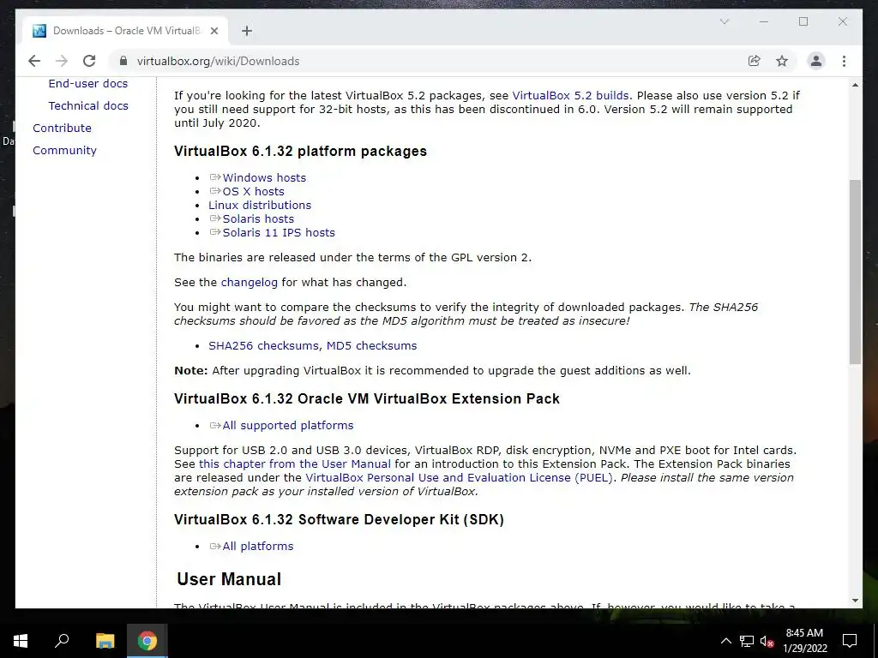Show hidden system tray icons
Screen dimensions: 878x658
tap(725, 641)
